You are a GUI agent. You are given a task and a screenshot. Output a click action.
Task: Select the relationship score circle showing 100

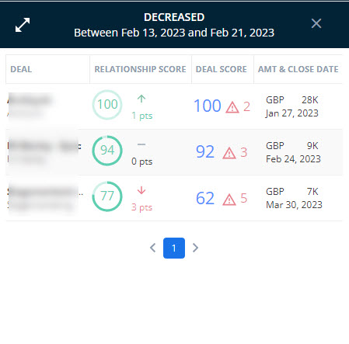107,105
